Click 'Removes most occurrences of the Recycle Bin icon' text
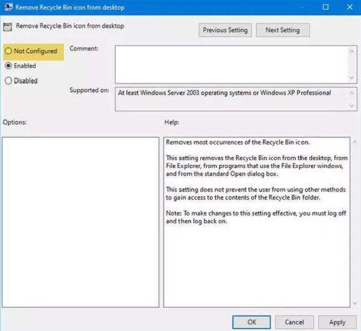This screenshot has width=361, height=331. (x=238, y=143)
